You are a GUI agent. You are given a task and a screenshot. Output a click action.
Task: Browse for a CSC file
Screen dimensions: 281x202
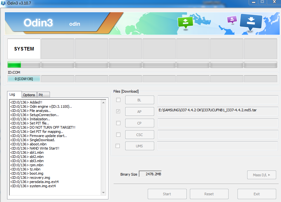point(140,135)
